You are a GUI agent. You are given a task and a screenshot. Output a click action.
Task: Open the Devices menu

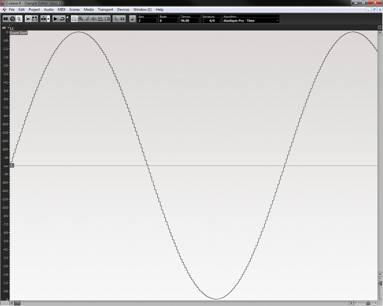[x=123, y=9]
